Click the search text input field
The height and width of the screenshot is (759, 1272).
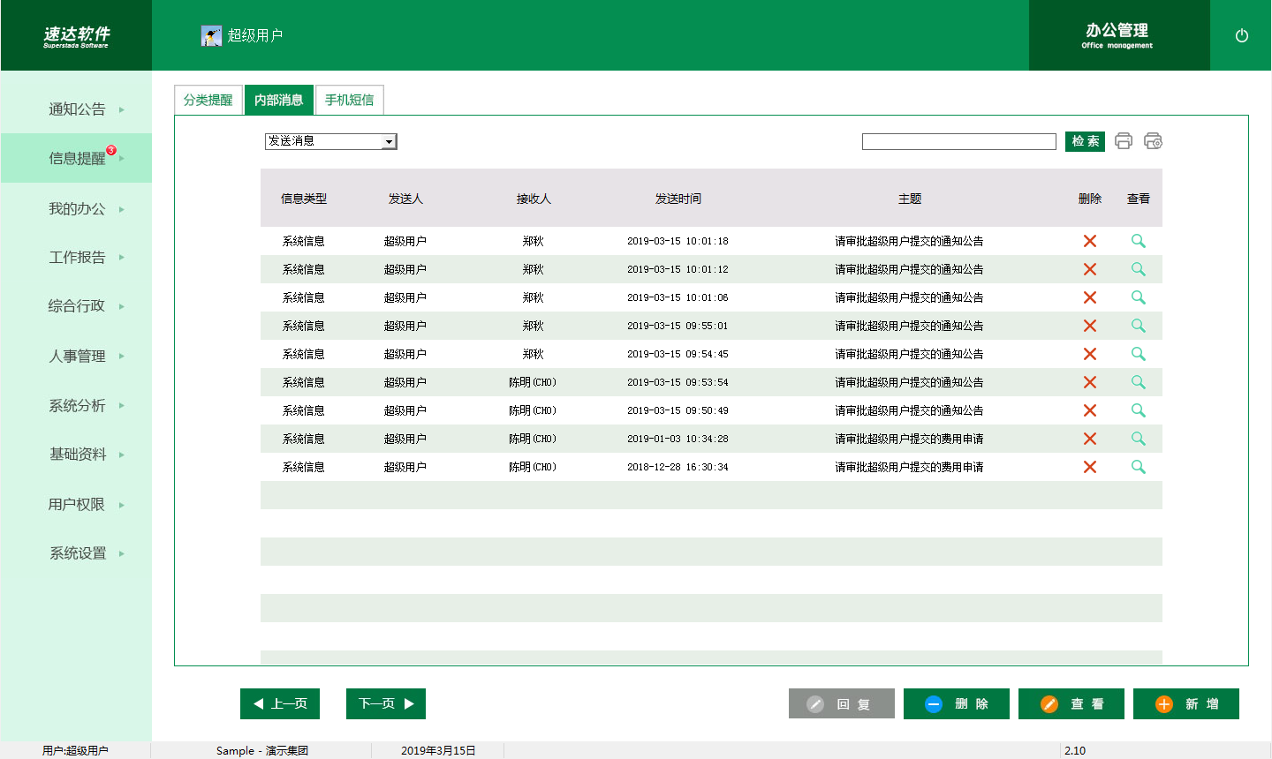[958, 141]
